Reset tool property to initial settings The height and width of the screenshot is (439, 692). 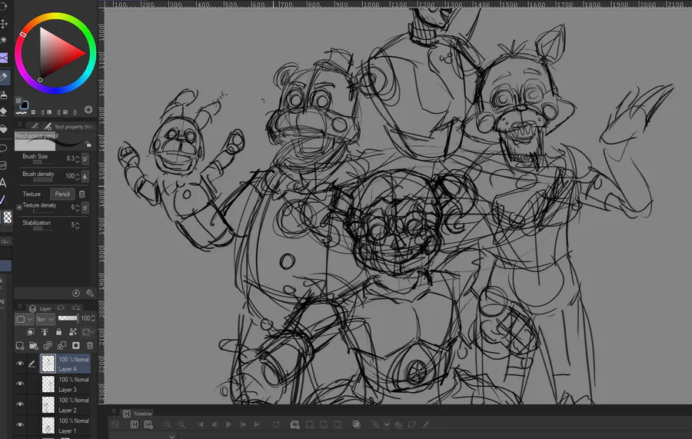pyautogui.click(x=76, y=294)
